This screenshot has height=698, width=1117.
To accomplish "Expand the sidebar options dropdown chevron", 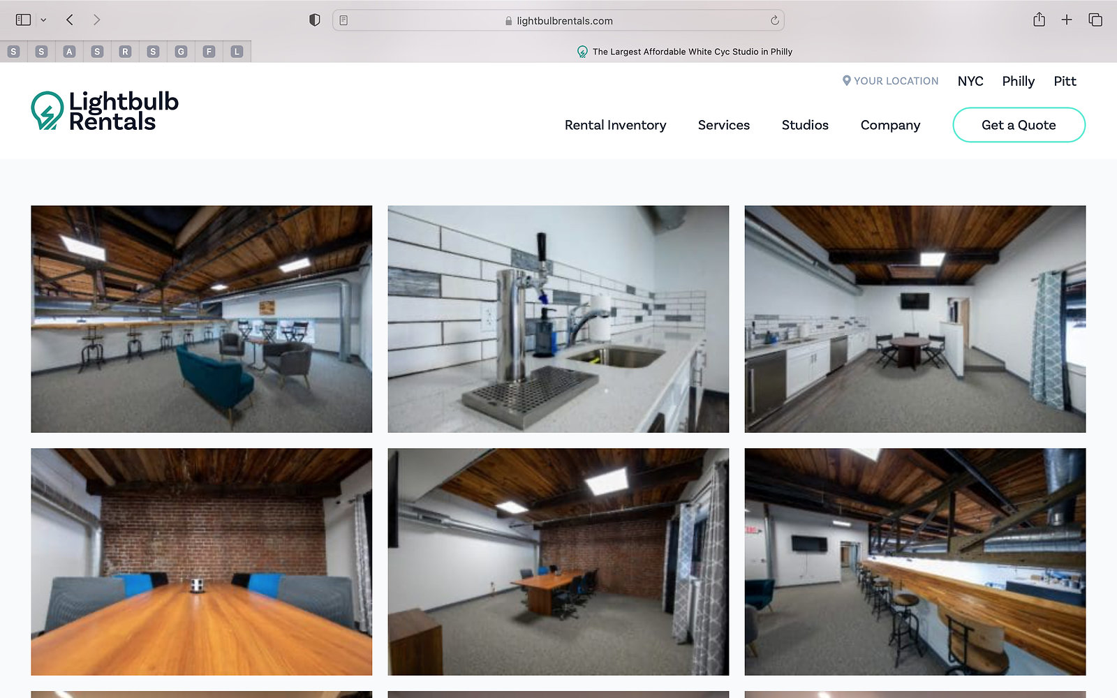I will (x=43, y=20).
